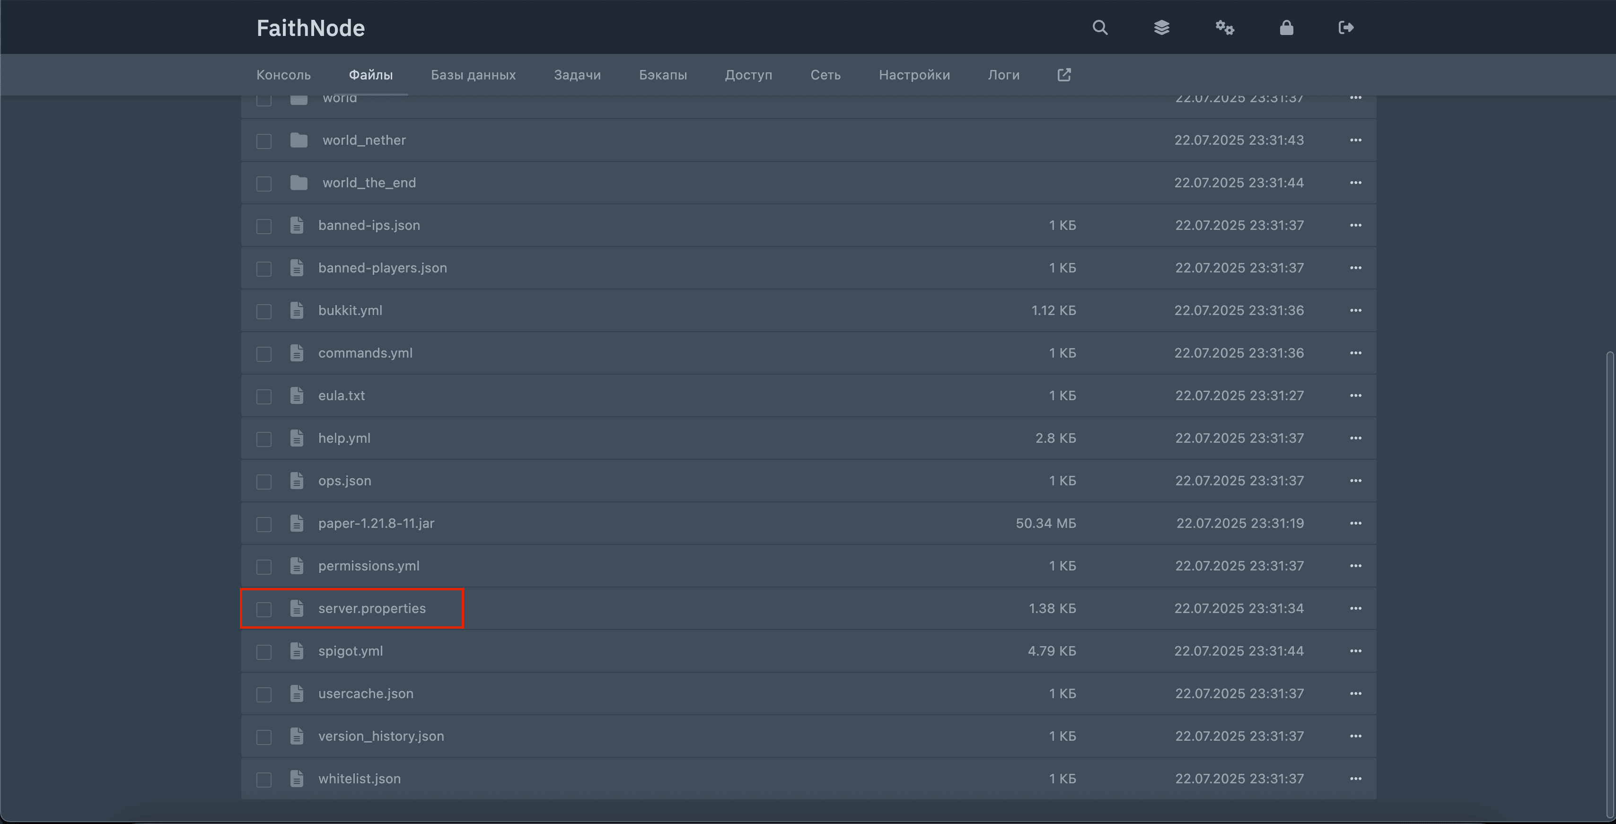This screenshot has height=824, width=1616.
Task: Open the ellipsis menu for world_the_end
Action: (1355, 183)
